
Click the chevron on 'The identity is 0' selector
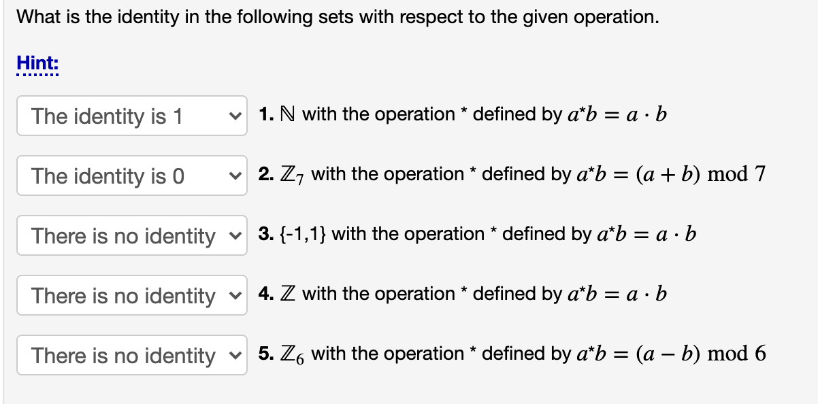coord(234,176)
